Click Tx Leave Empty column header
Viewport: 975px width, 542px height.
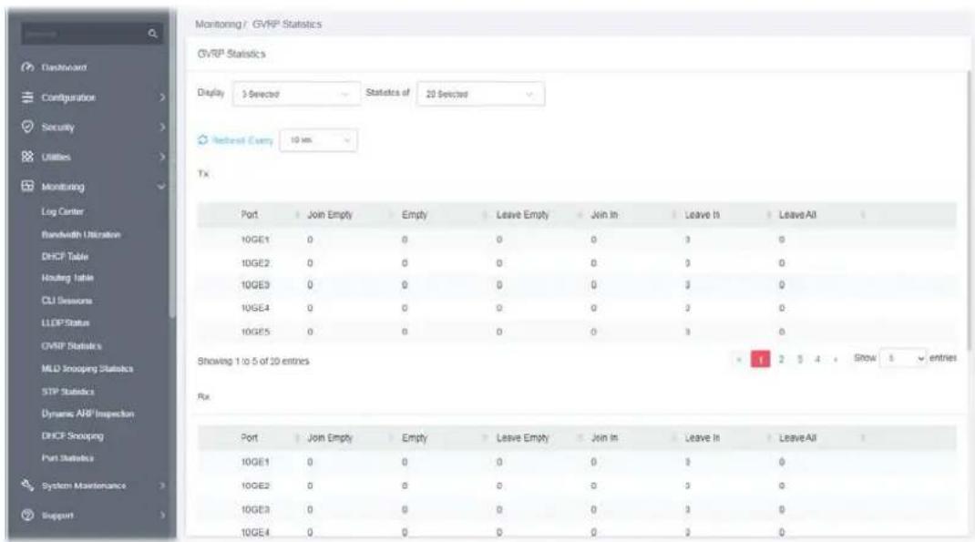[522, 215]
